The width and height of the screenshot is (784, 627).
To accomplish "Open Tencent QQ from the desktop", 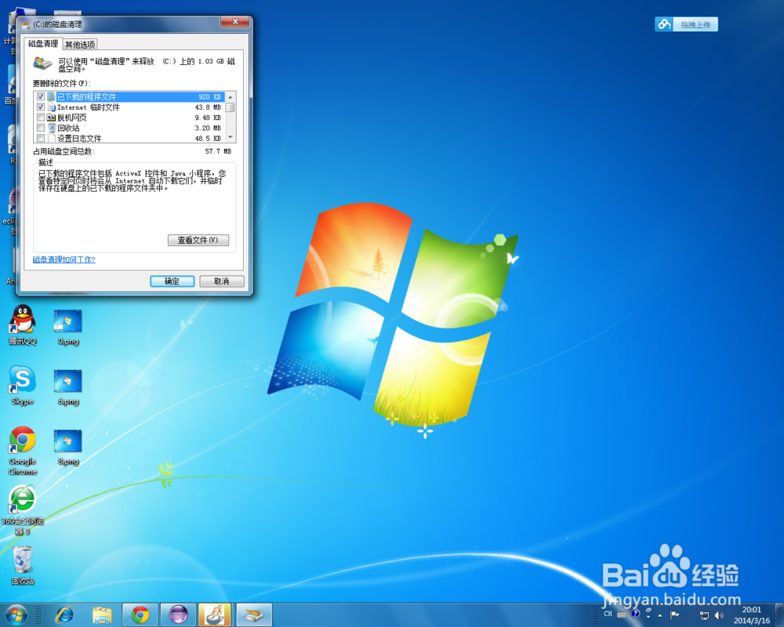I will coord(21,320).
